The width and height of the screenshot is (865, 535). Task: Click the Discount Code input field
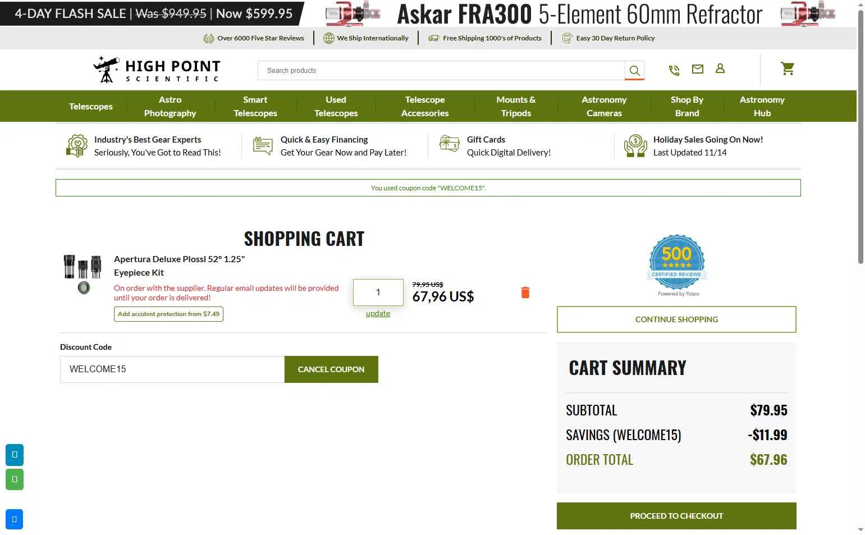coord(172,369)
